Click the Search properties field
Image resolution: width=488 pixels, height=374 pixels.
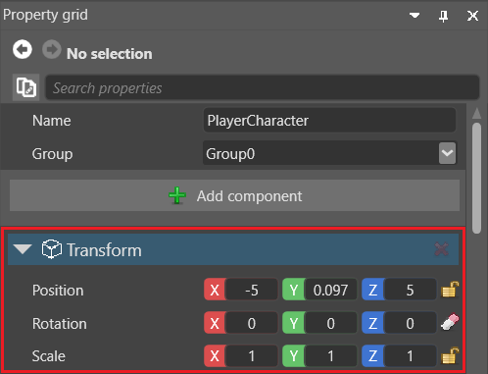(263, 87)
